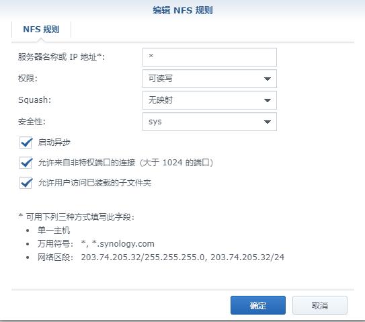Image resolution: width=365 pixels, height=322 pixels.
Task: Click the 单一主机 hint bullet
Action: 54,231
